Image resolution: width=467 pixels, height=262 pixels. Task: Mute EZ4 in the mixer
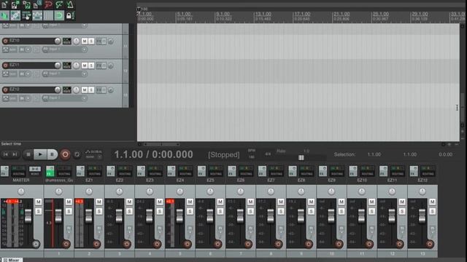coord(190,202)
